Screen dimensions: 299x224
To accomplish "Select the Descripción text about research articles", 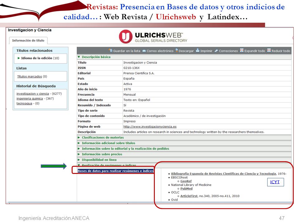I will pos(194,132).
